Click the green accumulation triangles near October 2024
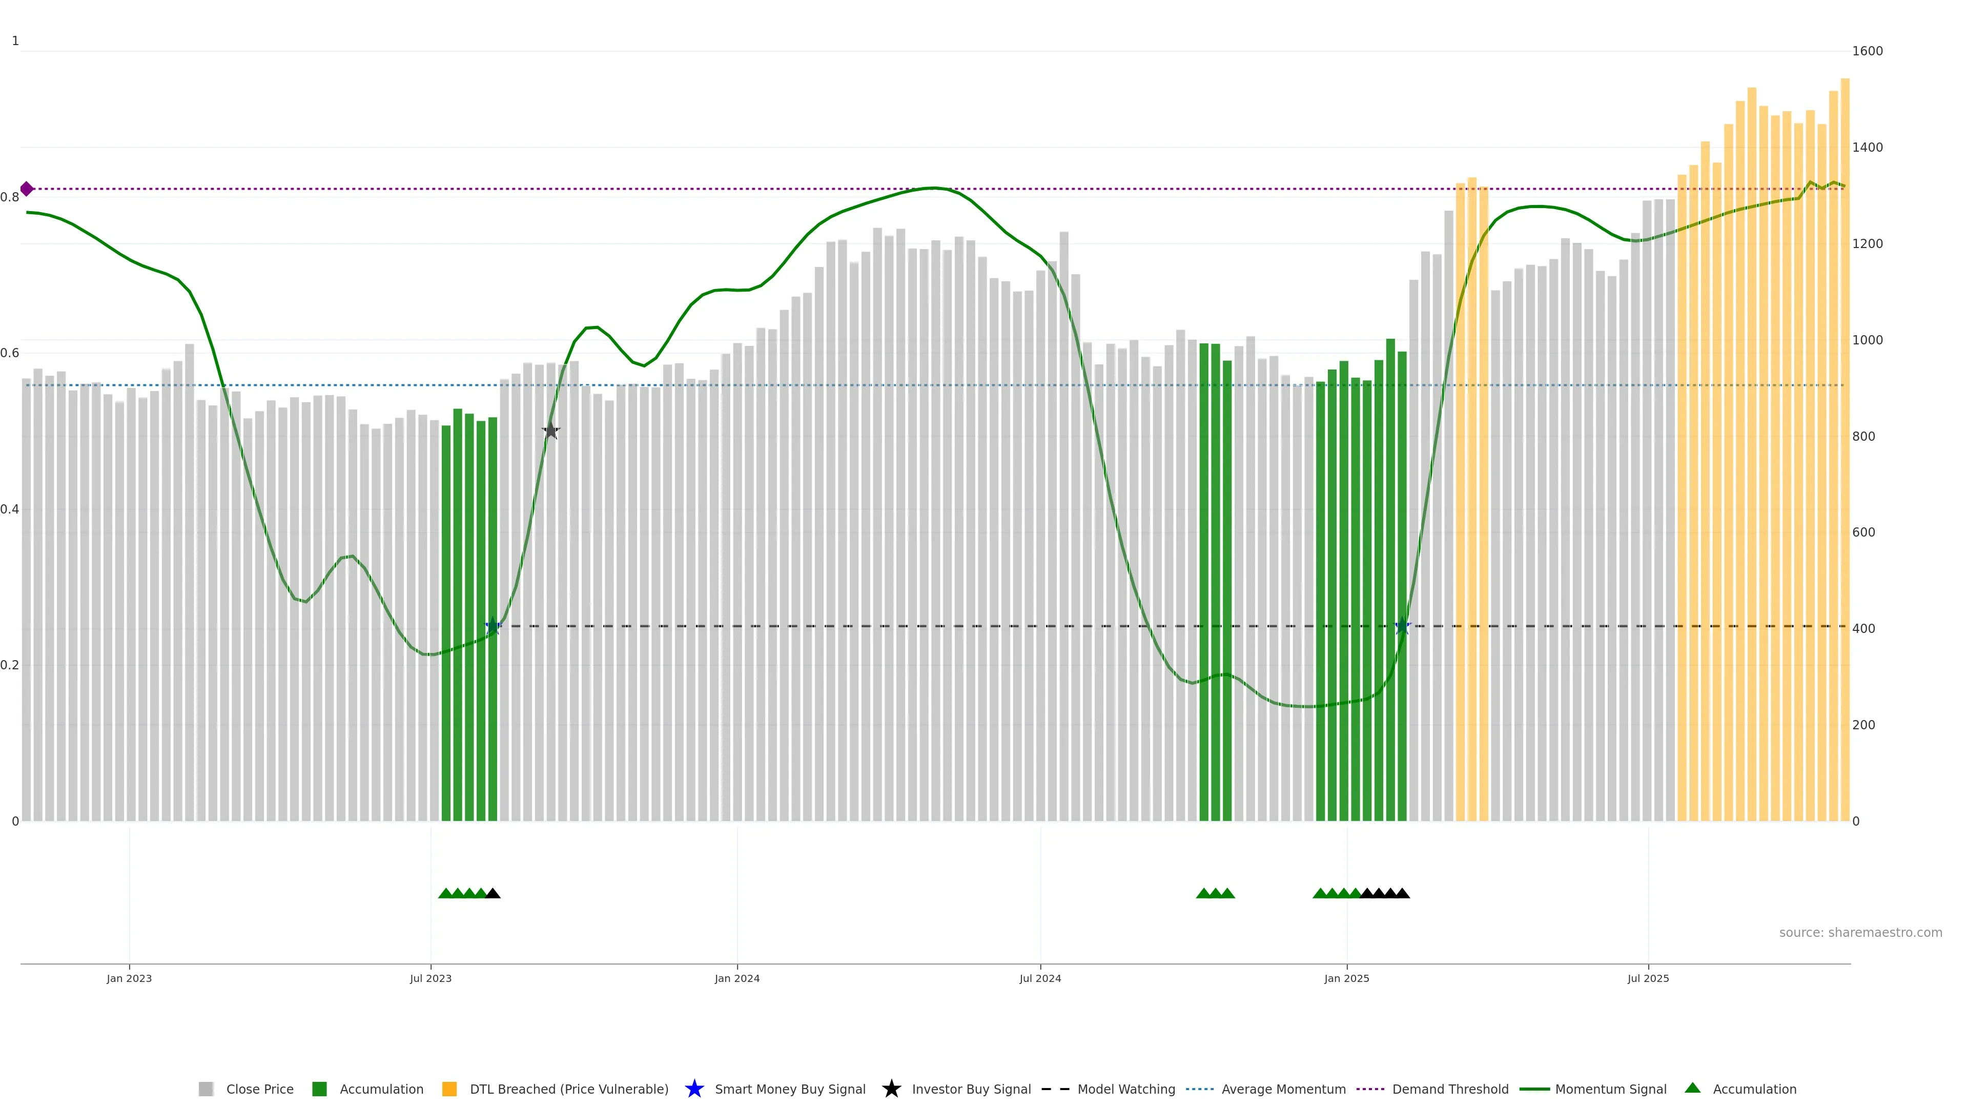This screenshot has width=1968, height=1107. tap(1216, 893)
